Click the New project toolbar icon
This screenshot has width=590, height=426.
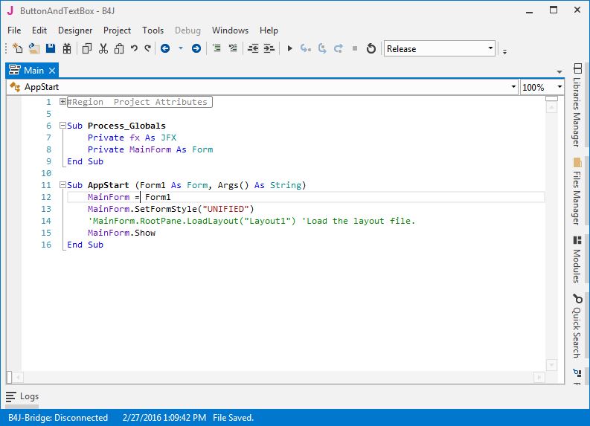tap(17, 48)
